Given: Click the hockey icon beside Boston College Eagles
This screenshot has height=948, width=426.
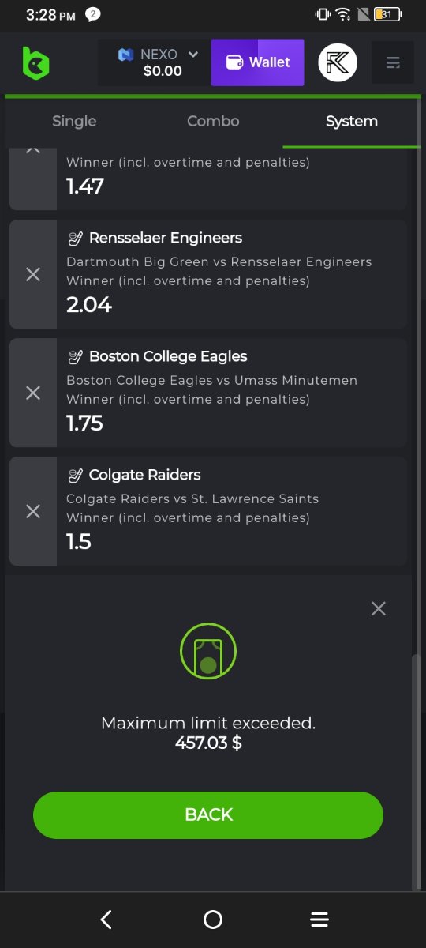Looking at the screenshot, I should click(x=75, y=356).
